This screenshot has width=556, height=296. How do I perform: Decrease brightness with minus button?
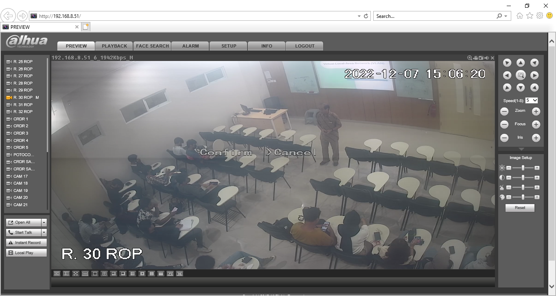click(x=509, y=168)
